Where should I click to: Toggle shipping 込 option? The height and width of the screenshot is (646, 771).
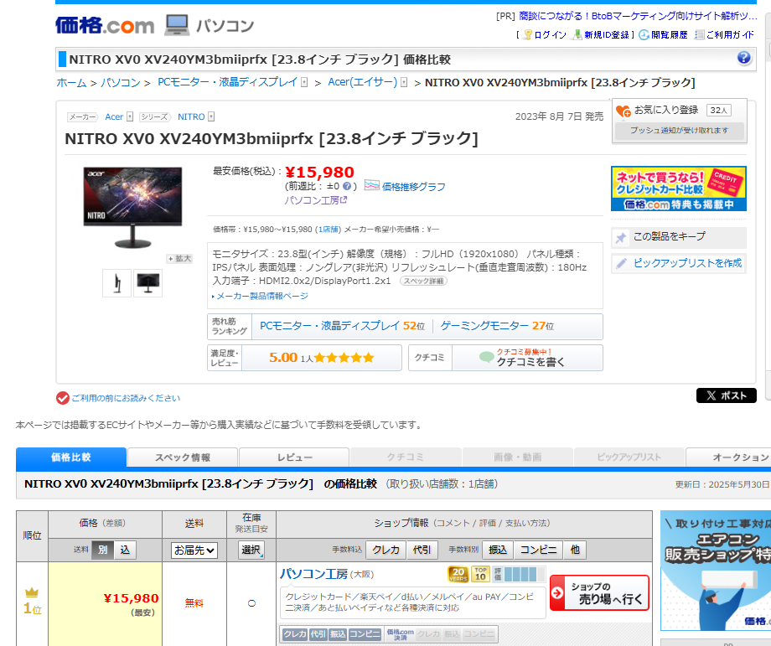(125, 550)
